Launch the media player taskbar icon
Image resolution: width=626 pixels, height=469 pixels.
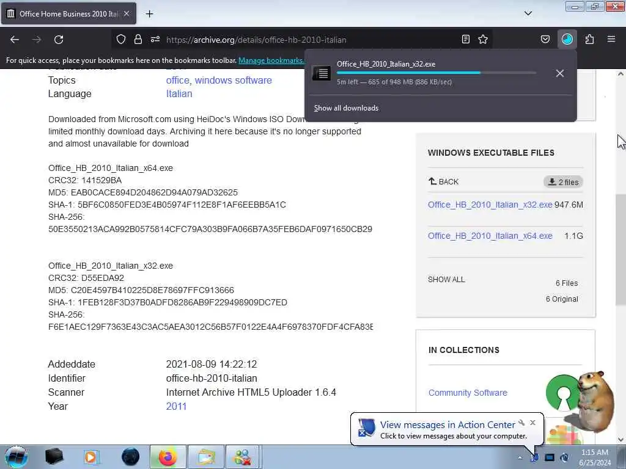(91, 457)
